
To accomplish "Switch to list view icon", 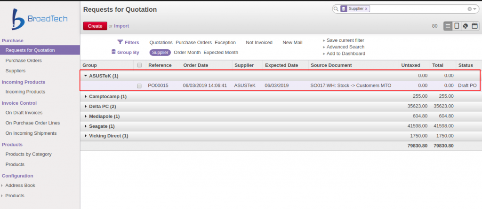I will pyautogui.click(x=448, y=26).
